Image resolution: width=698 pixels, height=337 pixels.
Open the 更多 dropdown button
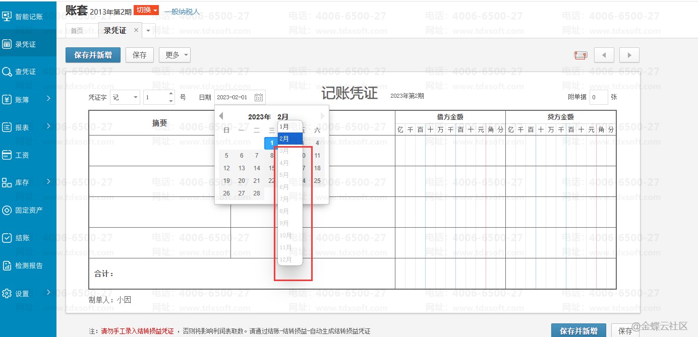pos(174,55)
